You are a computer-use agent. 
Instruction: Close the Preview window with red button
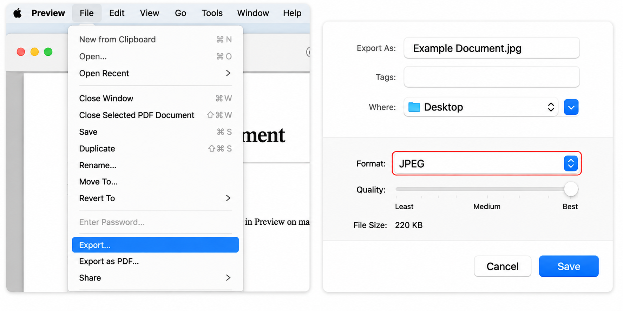21,52
